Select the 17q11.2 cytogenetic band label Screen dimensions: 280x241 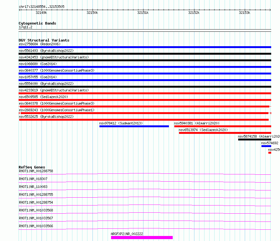click(x=25, y=27)
